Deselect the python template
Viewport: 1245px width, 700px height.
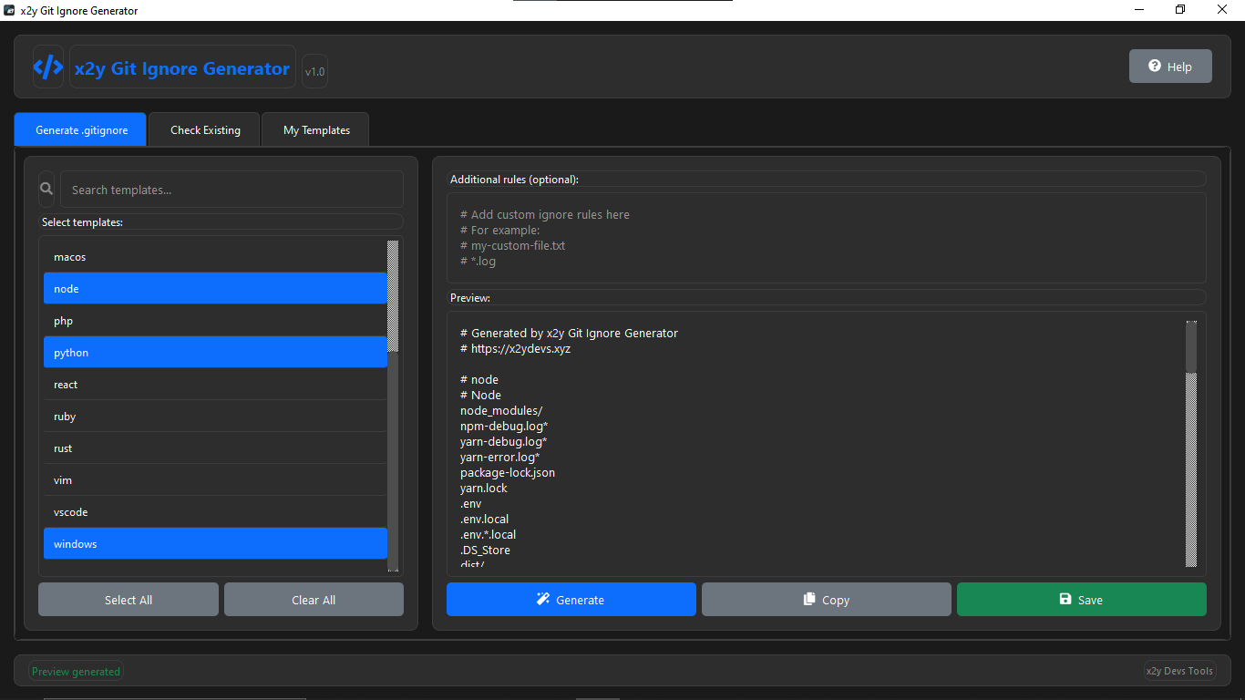(214, 352)
